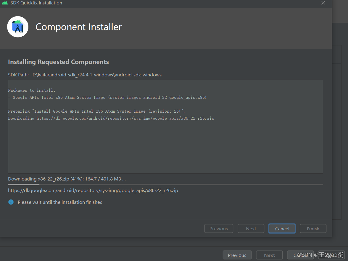The height and width of the screenshot is (261, 348).
Task: Click the Cancel button in Component Installer
Action: click(x=282, y=229)
